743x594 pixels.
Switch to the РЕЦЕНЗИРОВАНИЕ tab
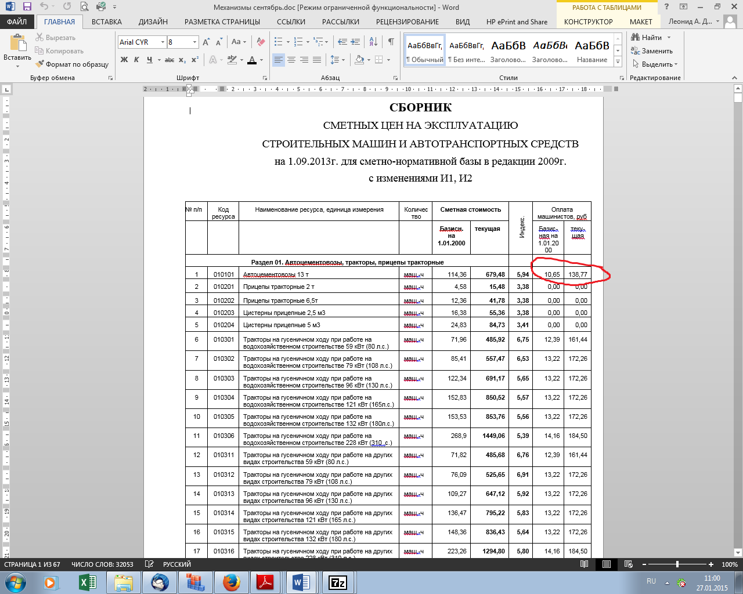pos(407,22)
